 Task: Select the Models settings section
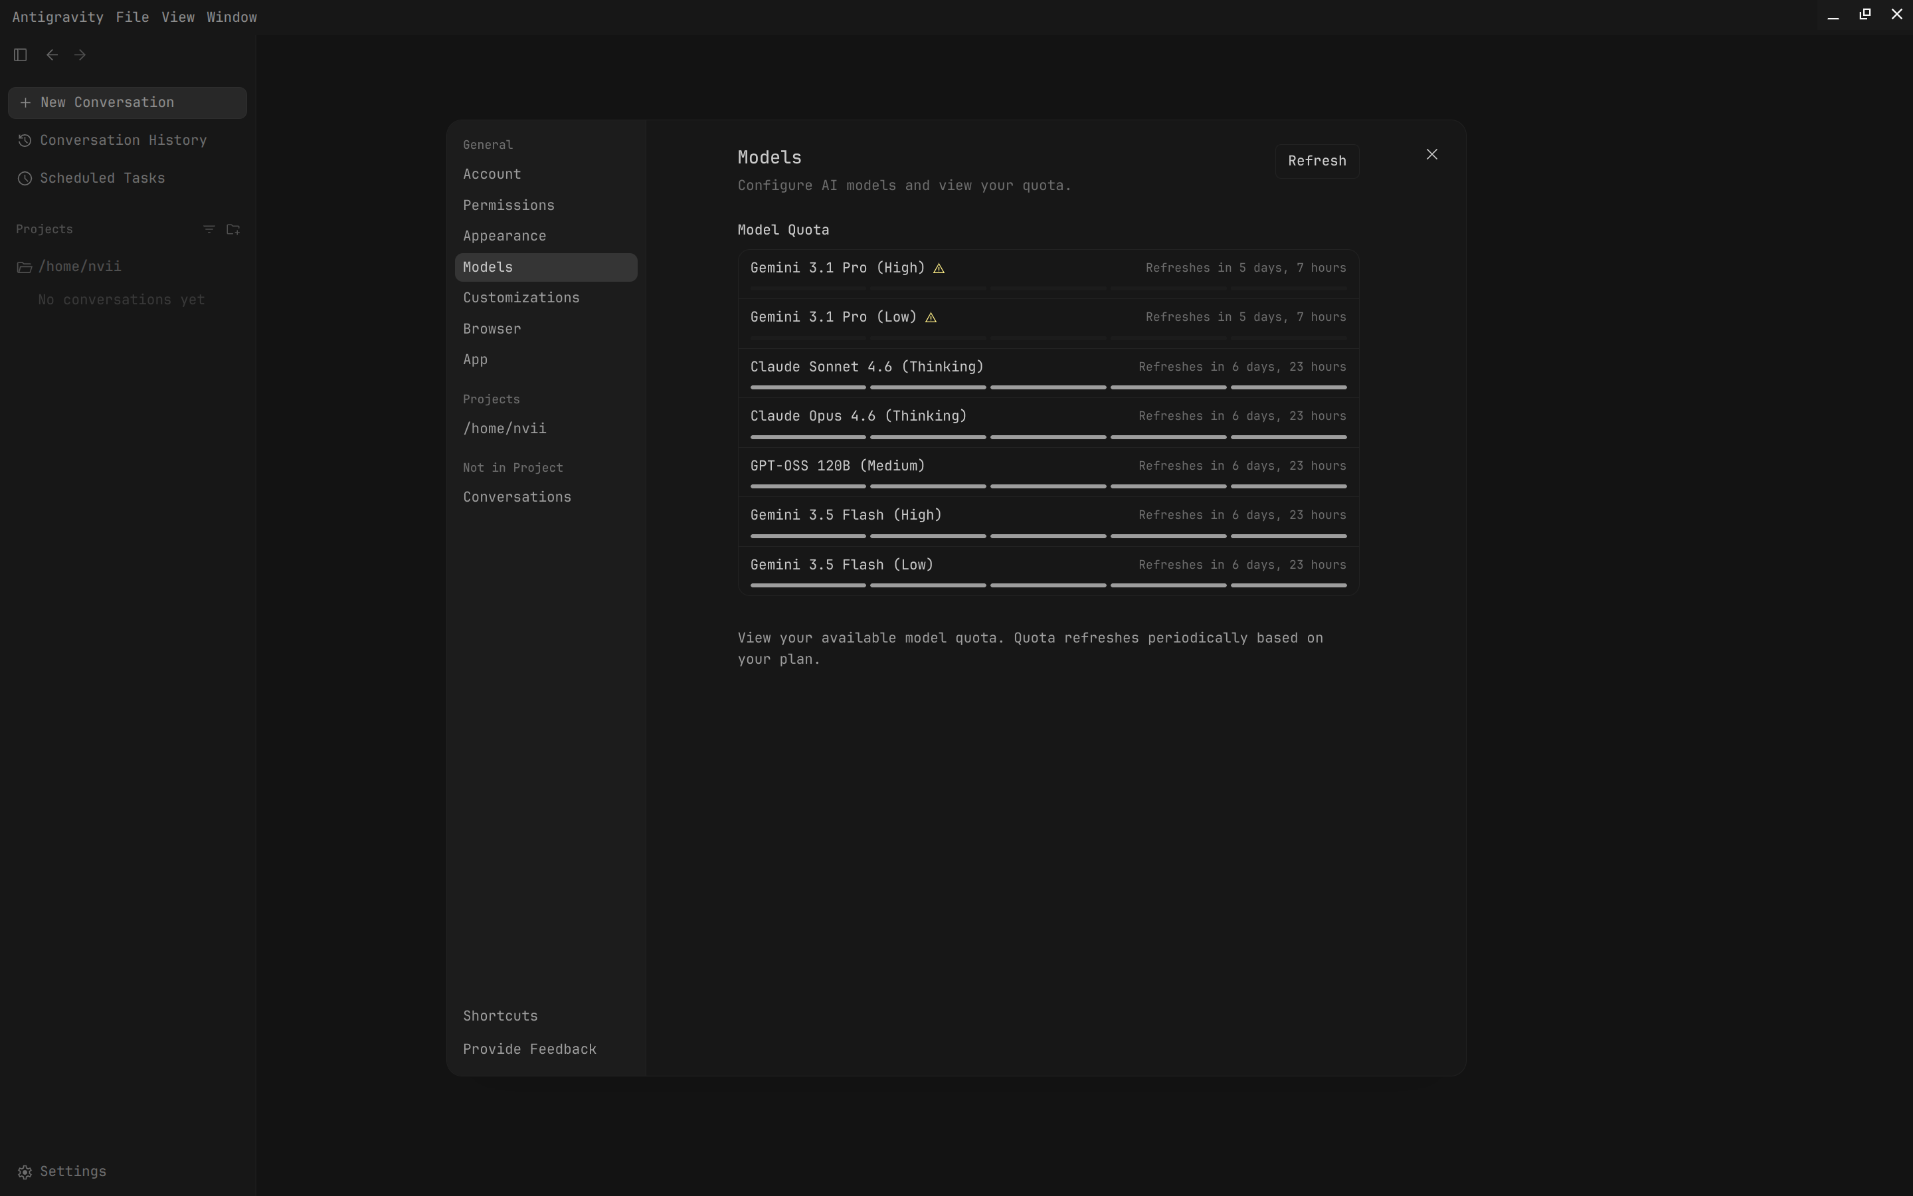(545, 267)
